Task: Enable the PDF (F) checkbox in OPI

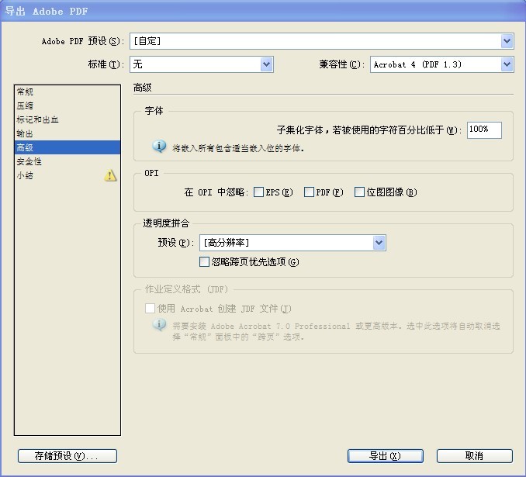Action: tap(309, 192)
